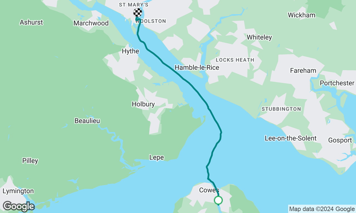Select the Portchester label
Viewport: 356px width, 213px height.
coord(337,83)
